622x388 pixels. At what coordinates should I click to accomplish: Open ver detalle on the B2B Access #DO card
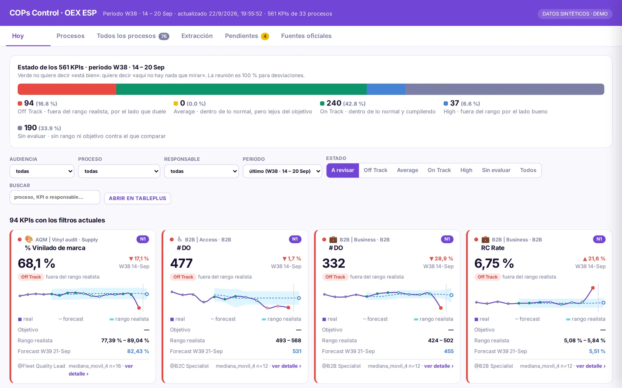pos(287,366)
